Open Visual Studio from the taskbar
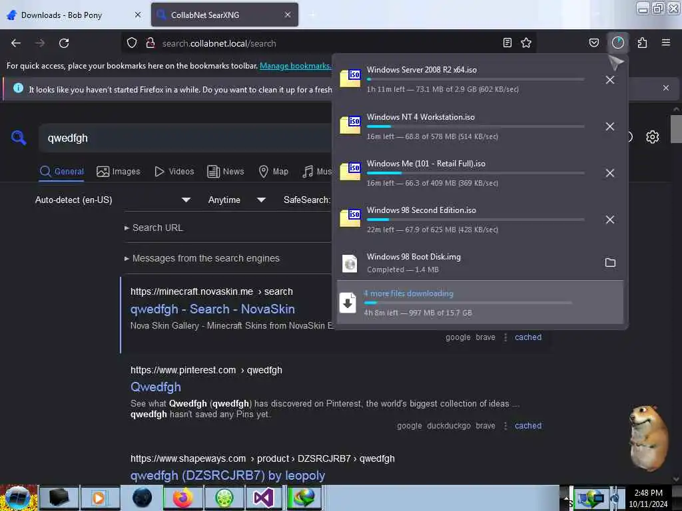The image size is (682, 511). pos(263,498)
